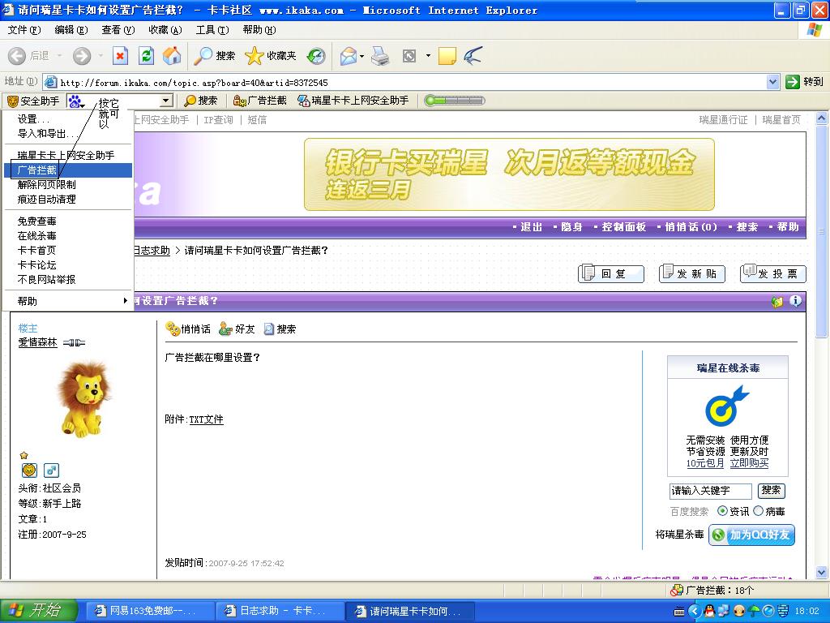
Task: Select the 病毒 radio button
Action: (x=758, y=511)
